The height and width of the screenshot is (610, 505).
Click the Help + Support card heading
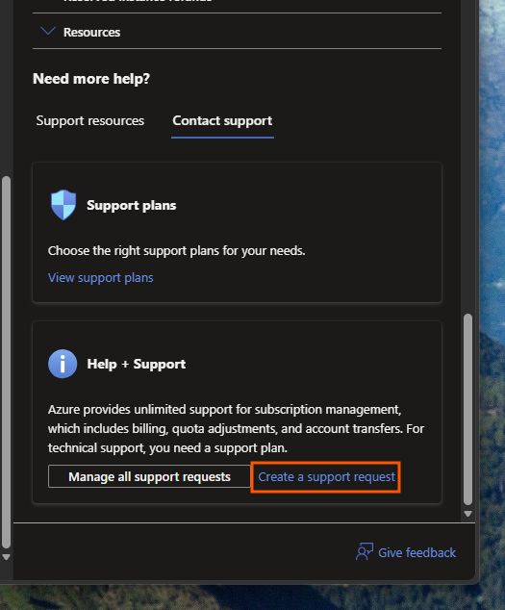[x=137, y=364]
